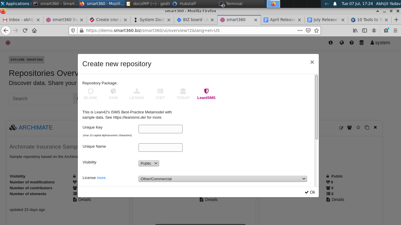Open the License dropdown Other/Commercial
Image resolution: width=401 pixels, height=225 pixels.
pos(223,179)
